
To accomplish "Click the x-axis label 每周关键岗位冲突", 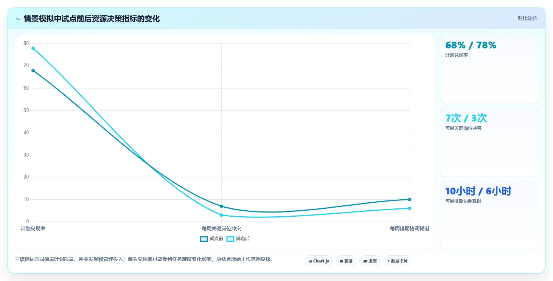I will [221, 228].
